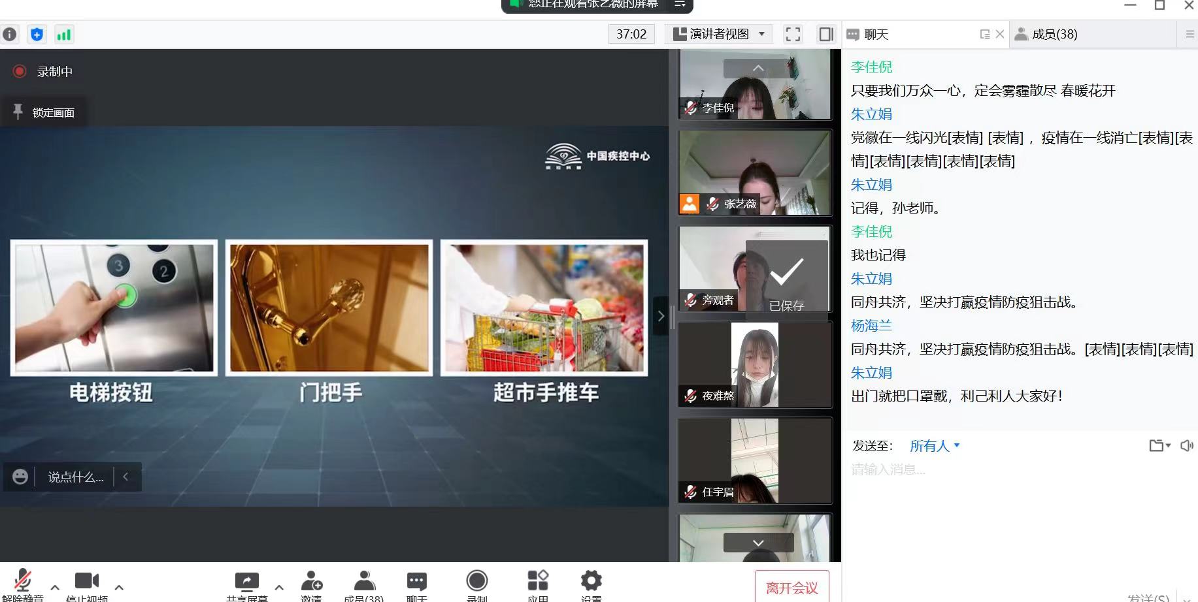Click the lock screen 锁定画面 button
This screenshot has width=1198, height=602.
[x=44, y=113]
